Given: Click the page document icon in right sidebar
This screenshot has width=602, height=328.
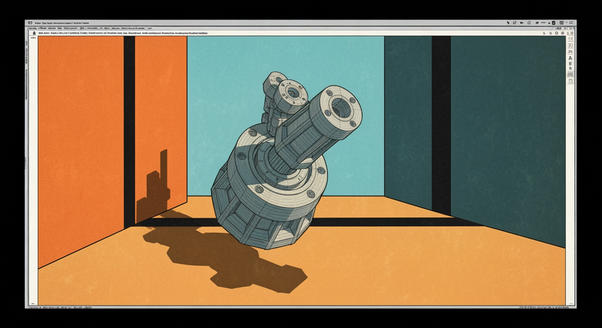Looking at the screenshot, I should click(571, 81).
